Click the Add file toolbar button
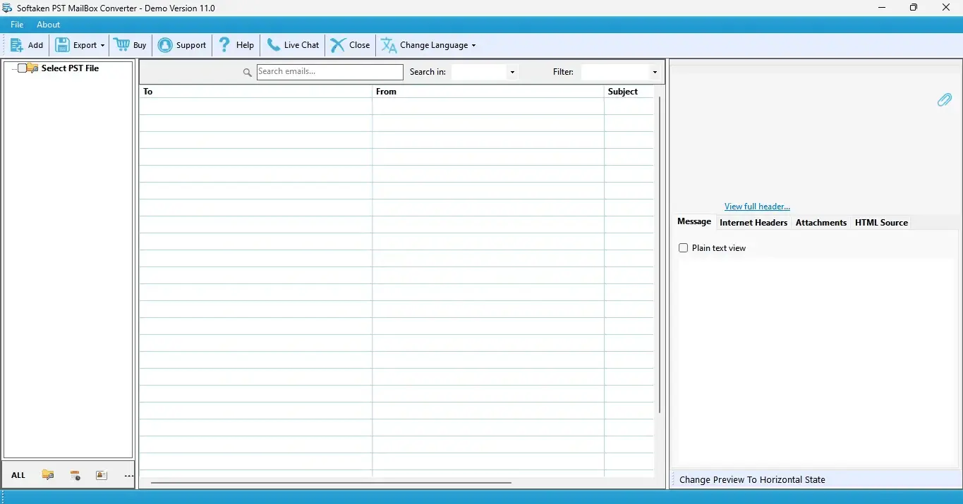 click(27, 45)
